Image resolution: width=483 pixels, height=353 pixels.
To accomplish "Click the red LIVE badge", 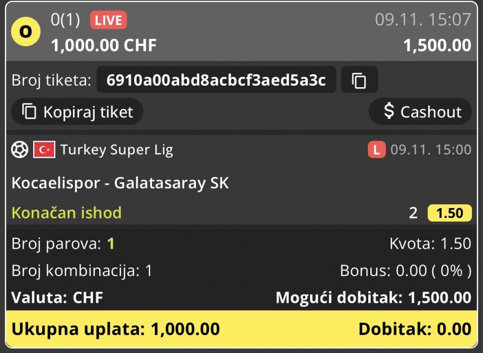I will (109, 20).
